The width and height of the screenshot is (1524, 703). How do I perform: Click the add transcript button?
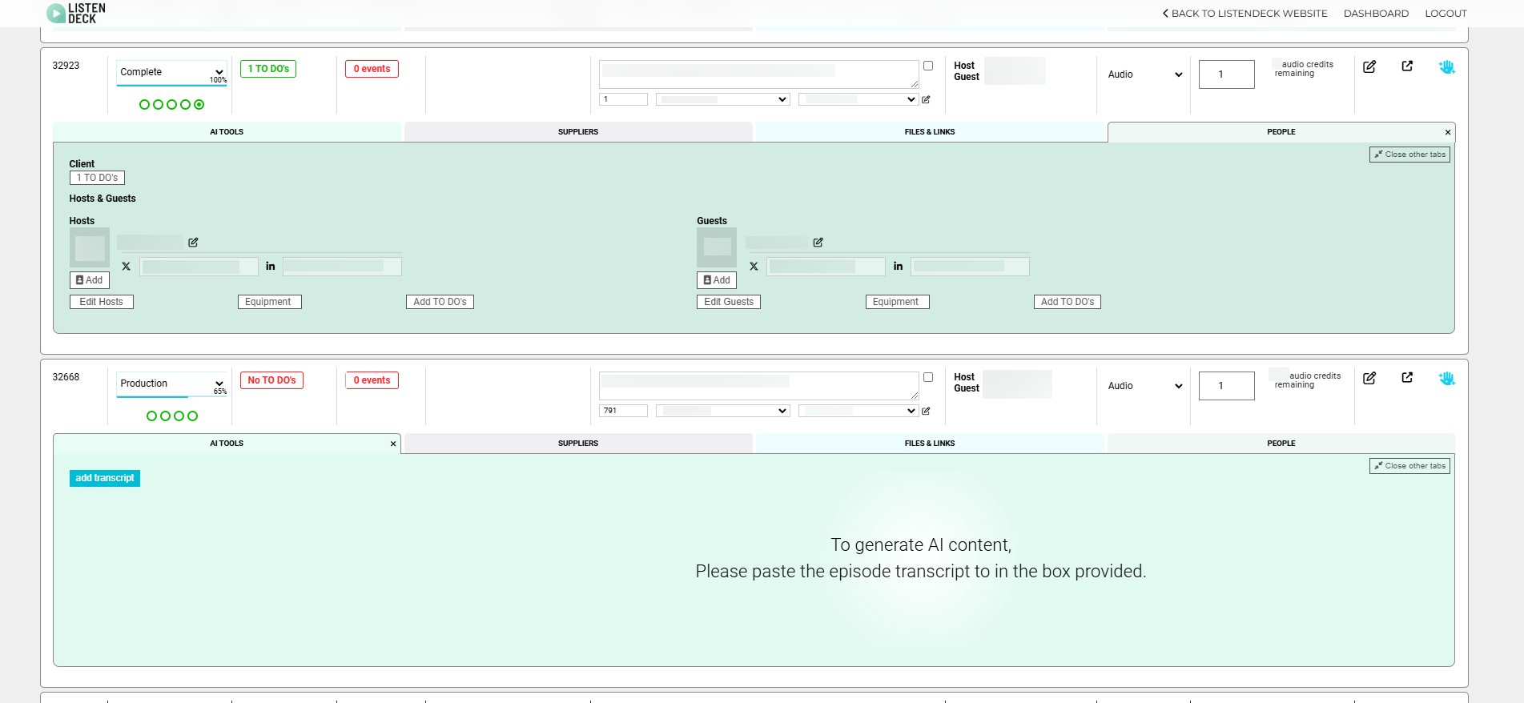tap(105, 479)
